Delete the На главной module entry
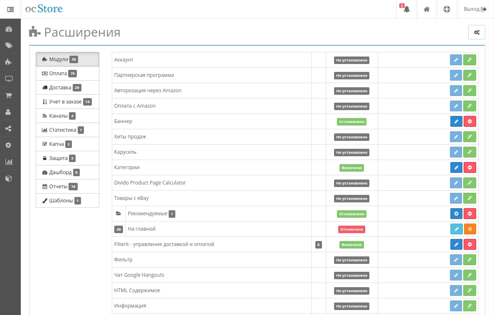The image size is (494, 315). pyautogui.click(x=470, y=229)
